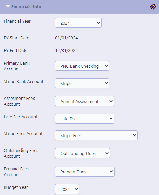Click the Budget Year label
This screenshot has width=159, height=195.
(16, 187)
